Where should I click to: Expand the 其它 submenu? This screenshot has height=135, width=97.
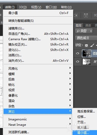click(x=38, y=111)
